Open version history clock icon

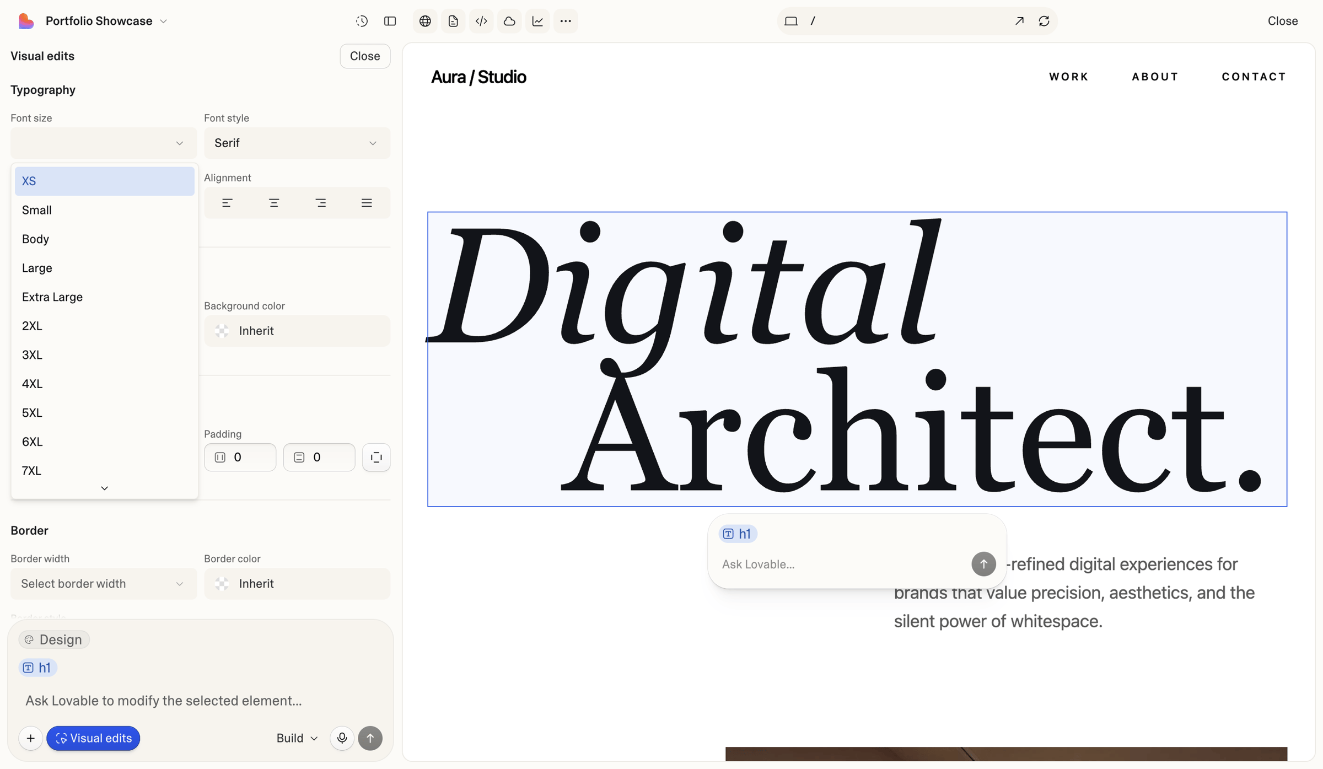coord(362,21)
